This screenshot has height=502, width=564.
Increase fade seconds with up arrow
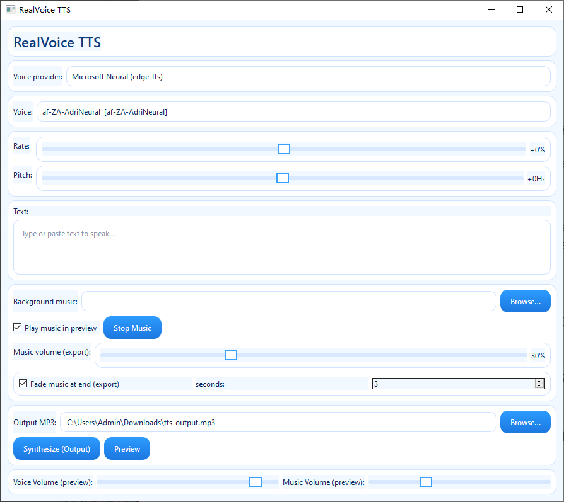[x=539, y=381]
